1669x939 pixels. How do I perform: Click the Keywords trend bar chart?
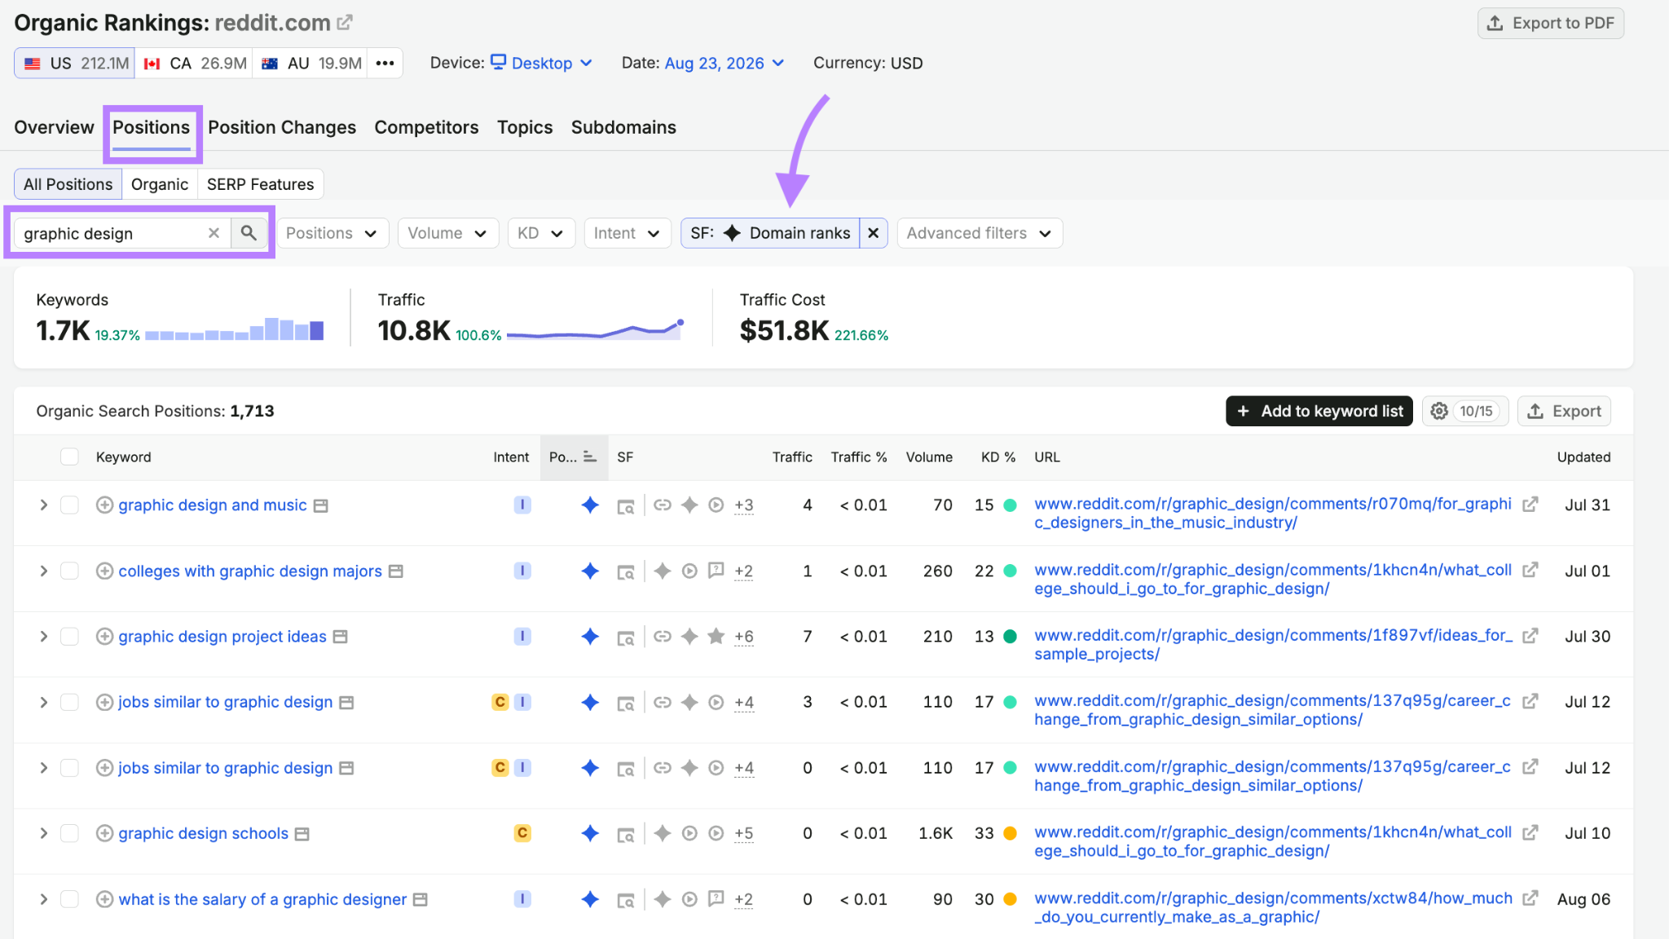[x=235, y=329]
